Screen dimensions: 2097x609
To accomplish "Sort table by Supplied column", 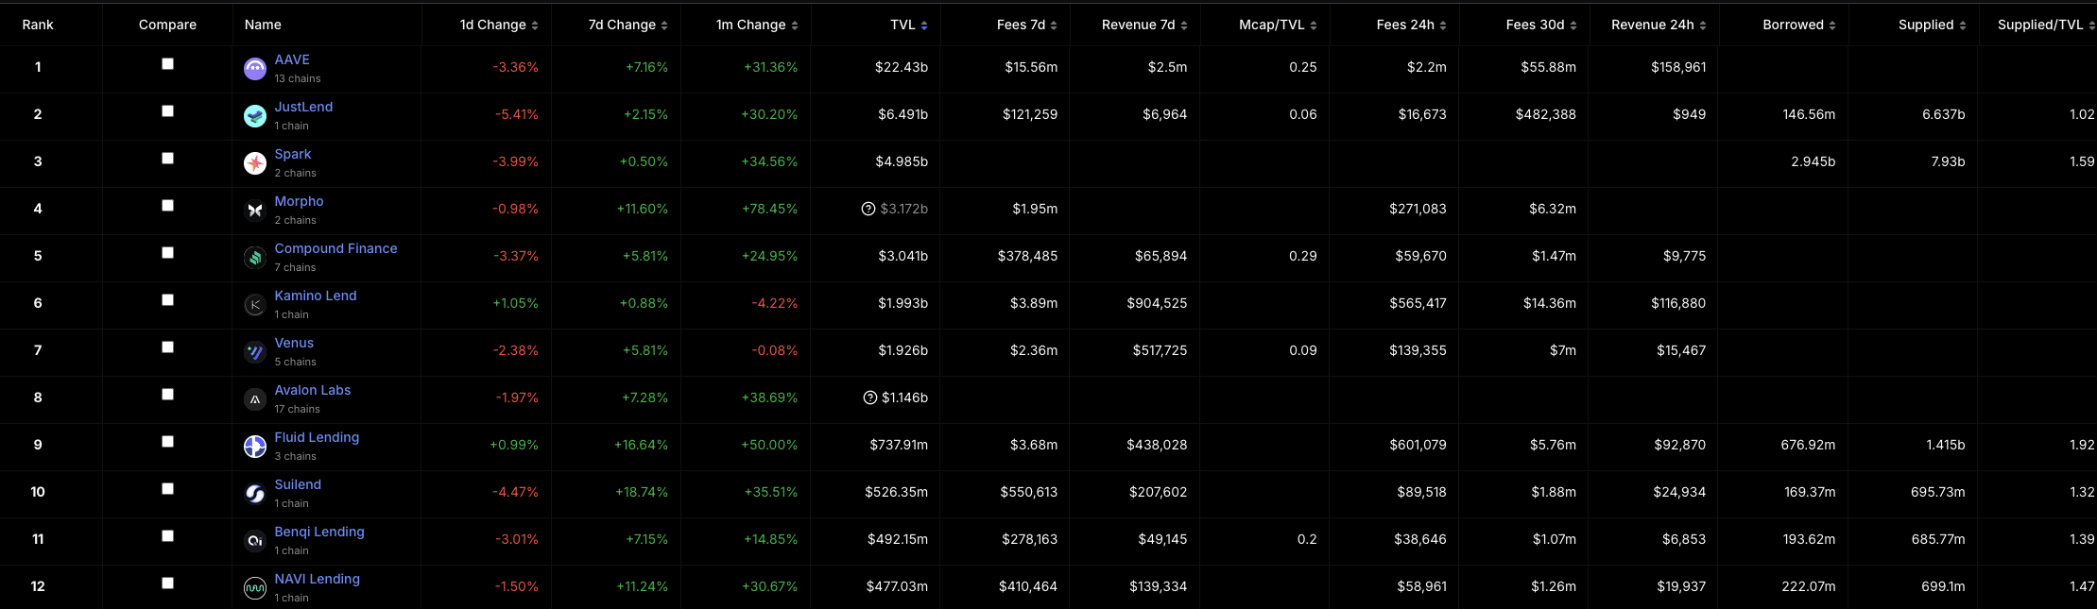I will 1933,25.
